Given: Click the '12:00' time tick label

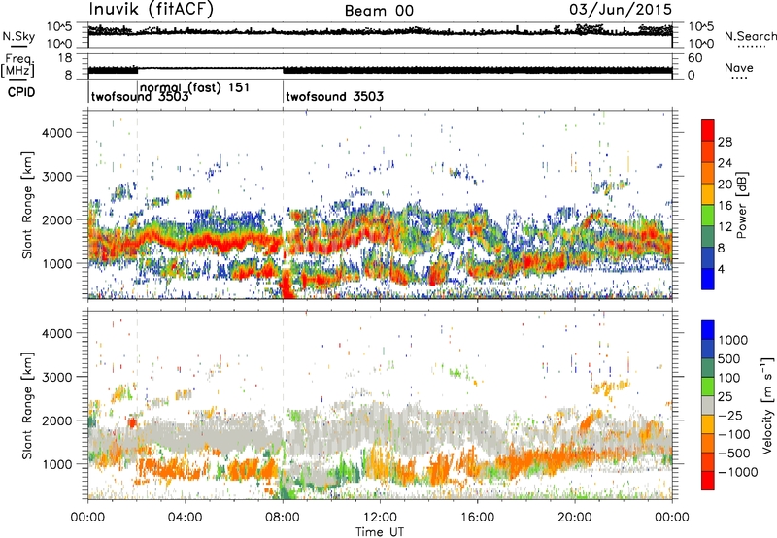Looking at the screenshot, I should click(x=380, y=518).
